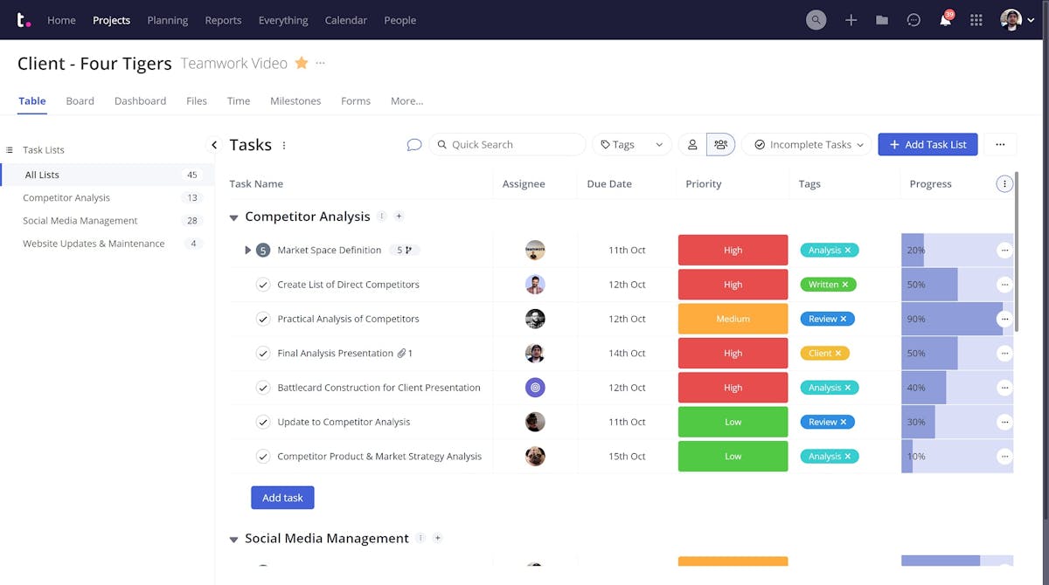
Task: Remove Written tag from Create List row
Action: click(x=845, y=285)
